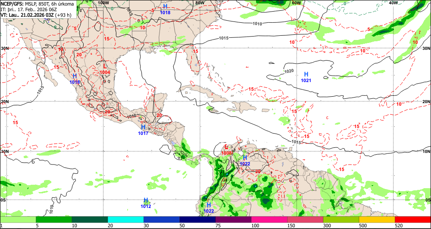Click the 1015 isobar label west of Baja California
This screenshot has height=229, width=431.
pyautogui.click(x=41, y=90)
